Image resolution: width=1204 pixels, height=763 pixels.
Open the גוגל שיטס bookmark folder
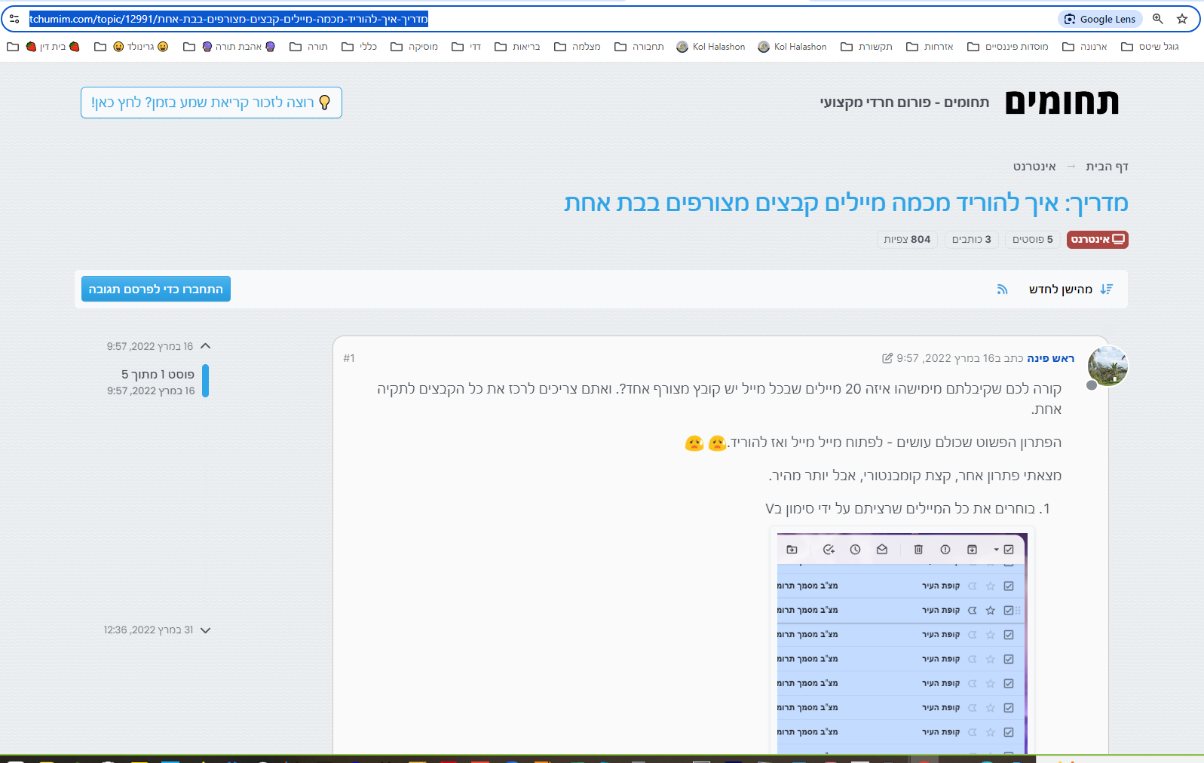(x=1150, y=47)
